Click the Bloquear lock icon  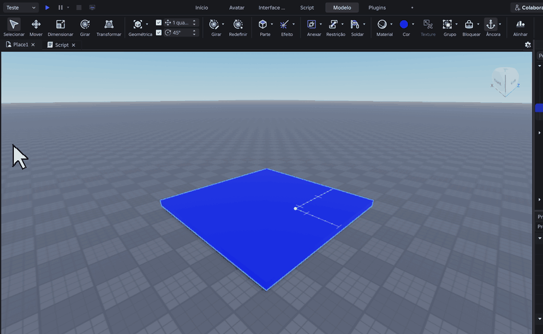click(469, 24)
